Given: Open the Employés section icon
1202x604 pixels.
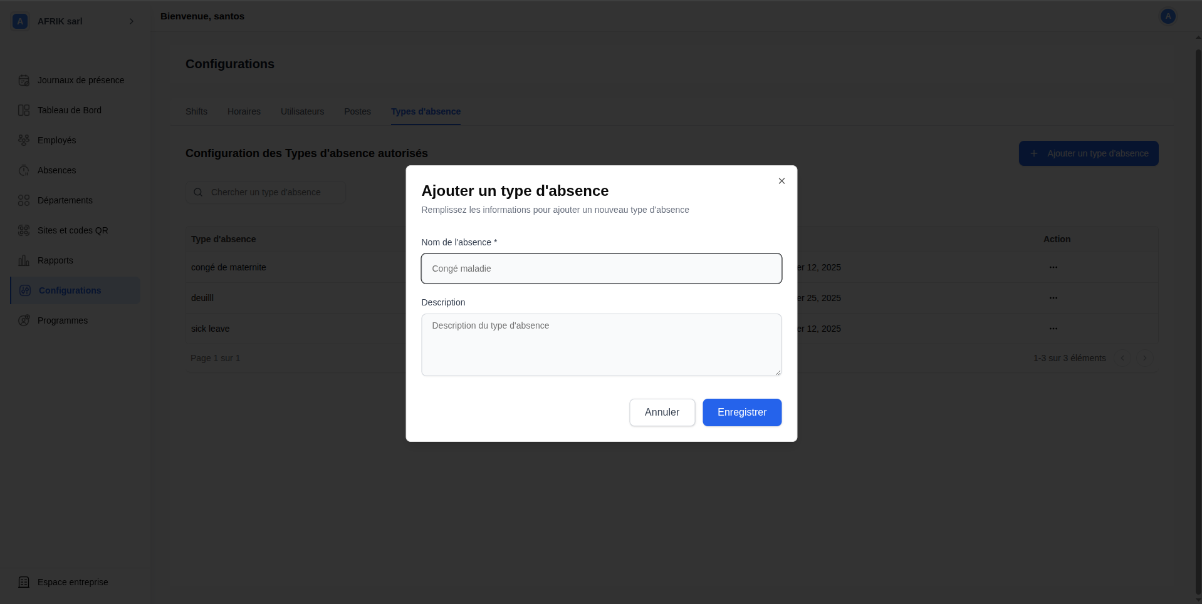Looking at the screenshot, I should click(24, 140).
